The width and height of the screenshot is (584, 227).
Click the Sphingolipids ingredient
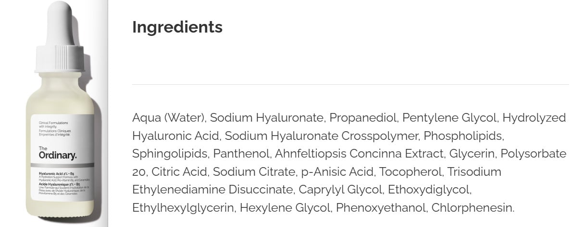pyautogui.click(x=170, y=154)
